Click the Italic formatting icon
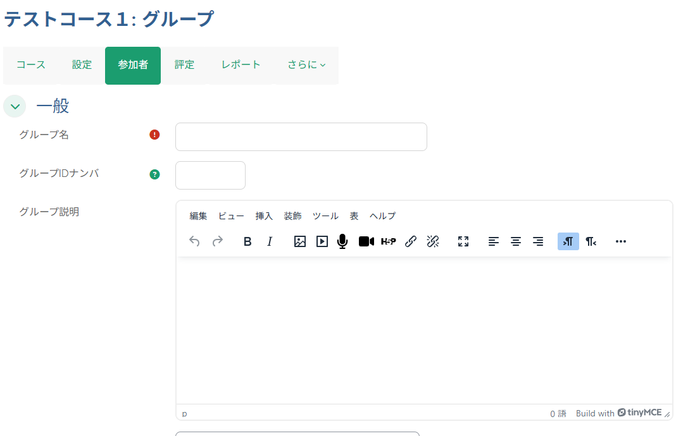This screenshot has width=676, height=436. 270,241
